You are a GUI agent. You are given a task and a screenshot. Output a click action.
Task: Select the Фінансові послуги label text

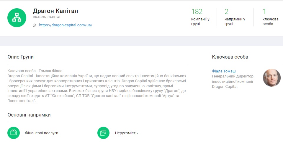click(42, 133)
